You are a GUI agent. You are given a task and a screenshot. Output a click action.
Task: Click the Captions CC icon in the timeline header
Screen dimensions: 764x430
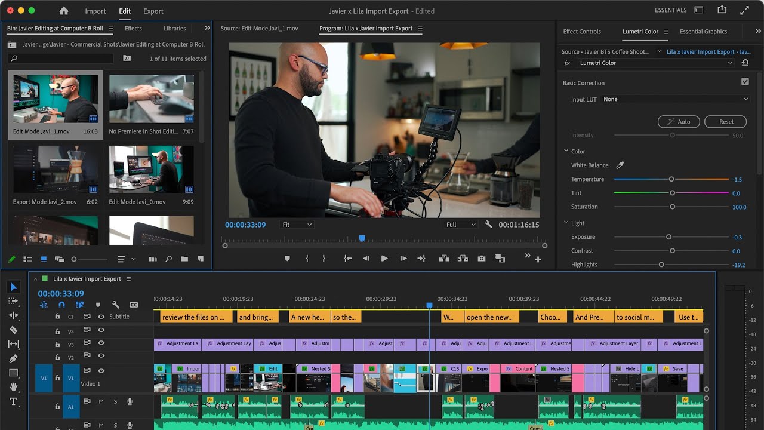coord(134,305)
